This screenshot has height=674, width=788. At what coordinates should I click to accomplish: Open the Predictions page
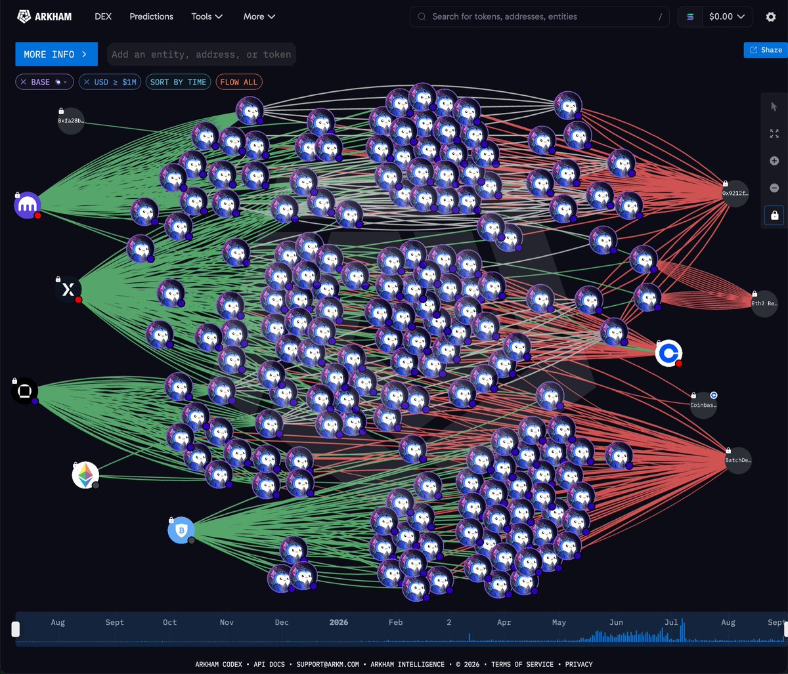(152, 16)
